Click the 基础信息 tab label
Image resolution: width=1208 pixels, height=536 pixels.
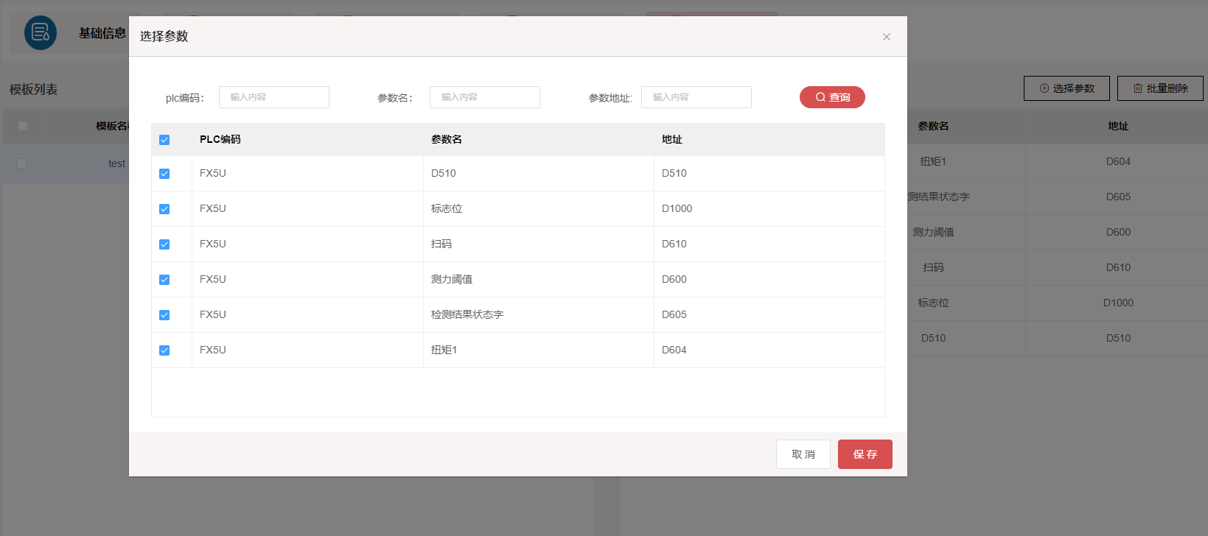[102, 33]
